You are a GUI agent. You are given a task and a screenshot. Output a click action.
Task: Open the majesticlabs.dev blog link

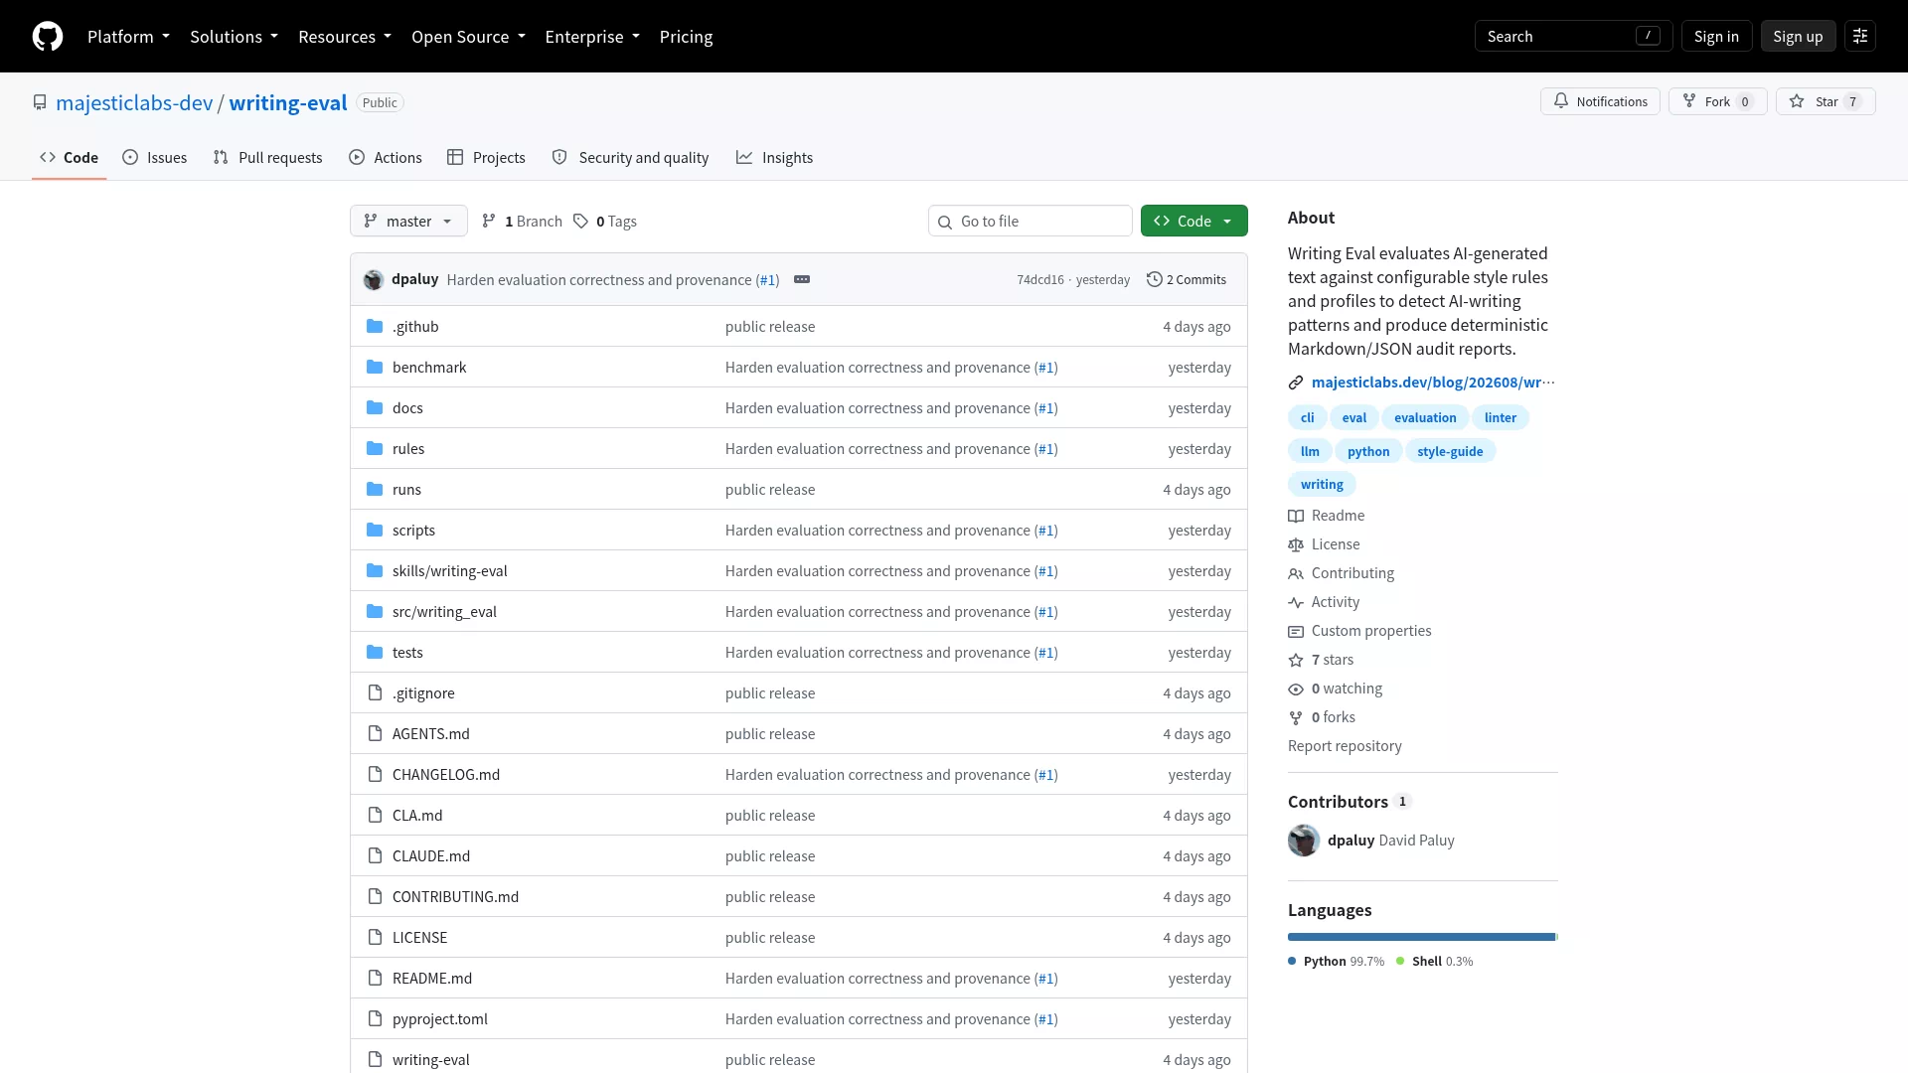[x=1433, y=383]
